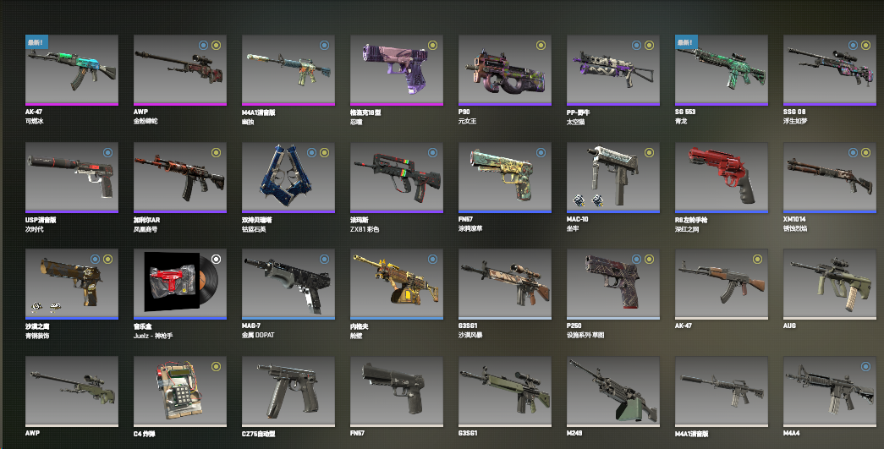Click the white equipped circle on the 音乐盒 item

click(x=216, y=259)
